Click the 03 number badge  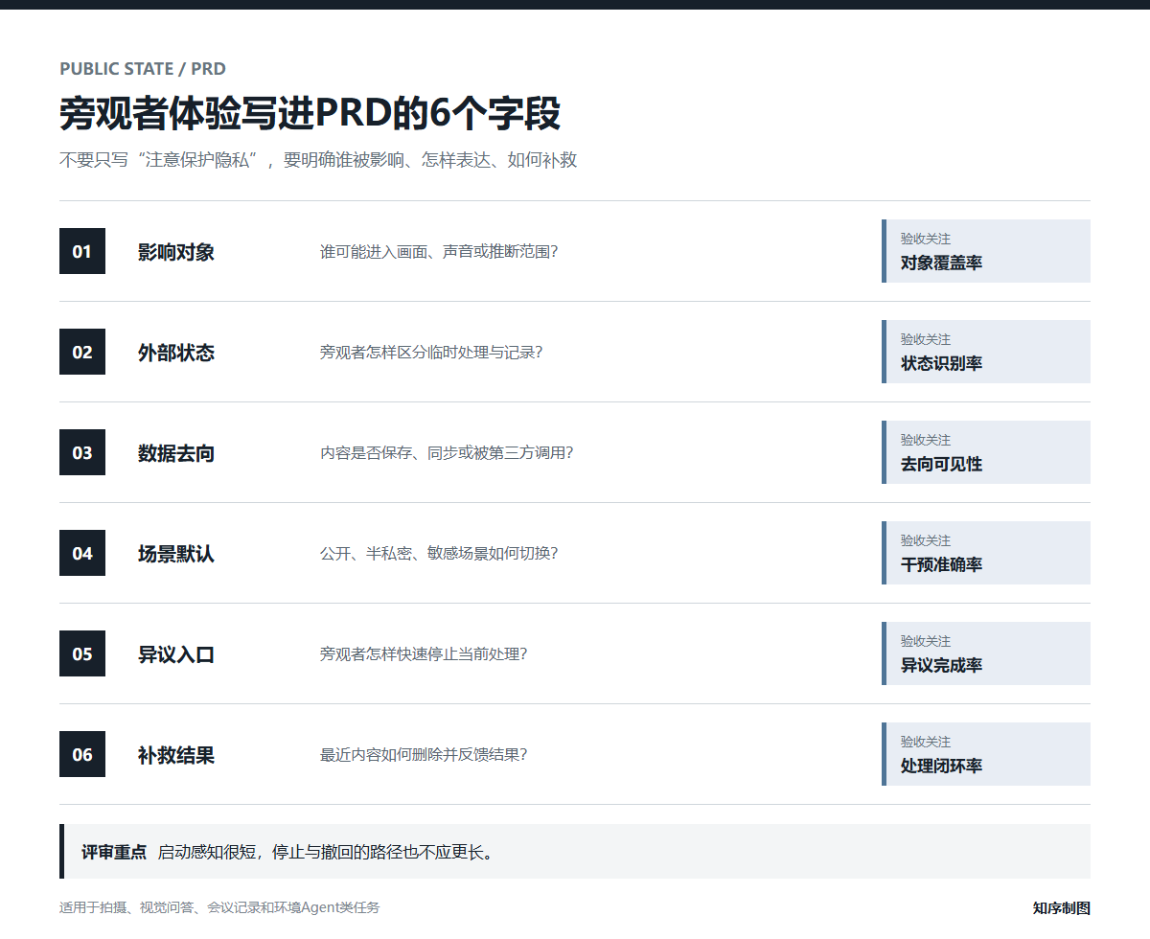pos(82,452)
